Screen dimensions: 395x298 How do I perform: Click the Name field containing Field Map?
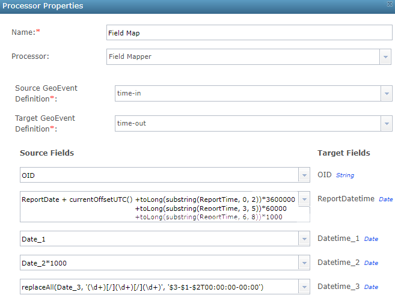(x=248, y=32)
